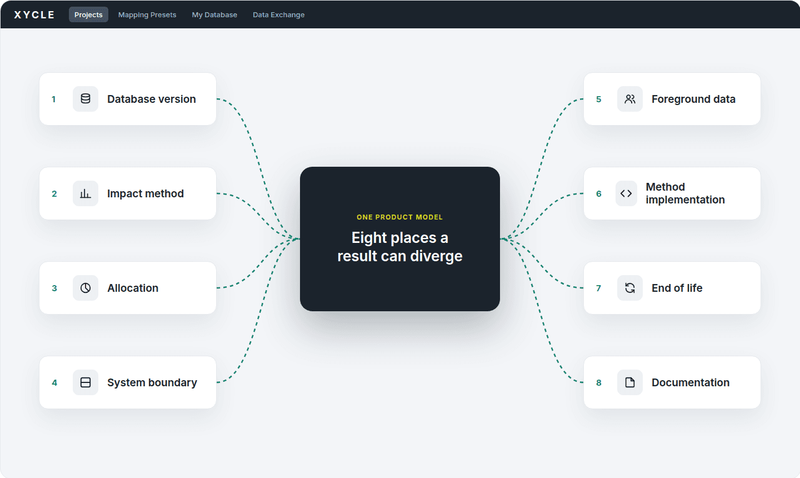The width and height of the screenshot is (800, 478).
Task: Open the Projects tab
Action: tap(88, 15)
